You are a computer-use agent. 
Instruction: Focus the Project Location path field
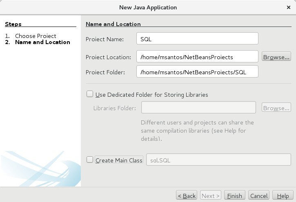[197, 57]
